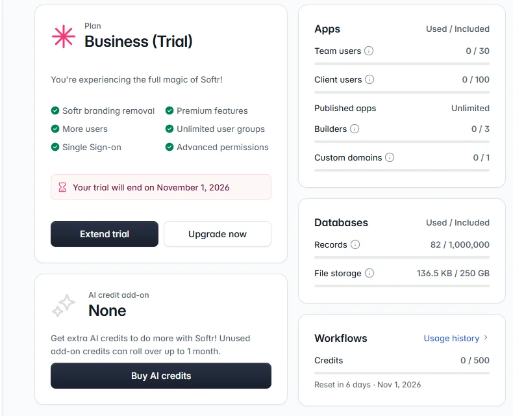Click the 'Advanced permissions' feature text

point(223,147)
